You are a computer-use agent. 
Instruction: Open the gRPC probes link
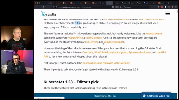tap(94, 38)
